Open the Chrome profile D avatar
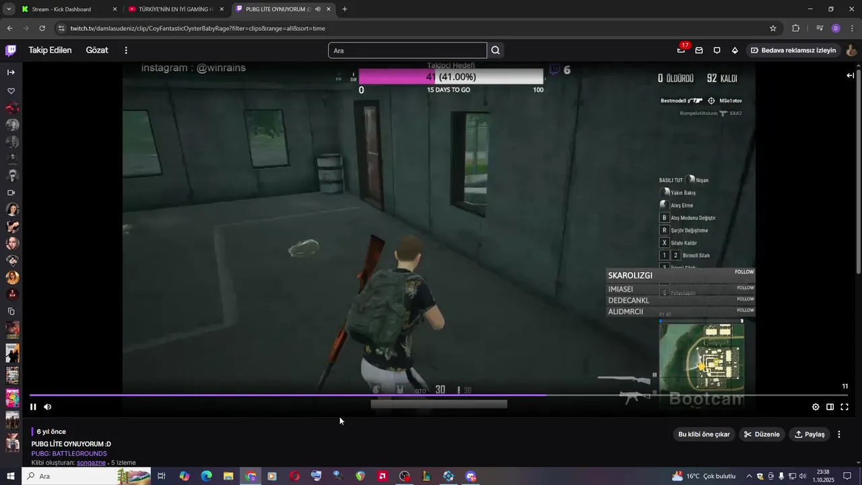 [x=836, y=28]
